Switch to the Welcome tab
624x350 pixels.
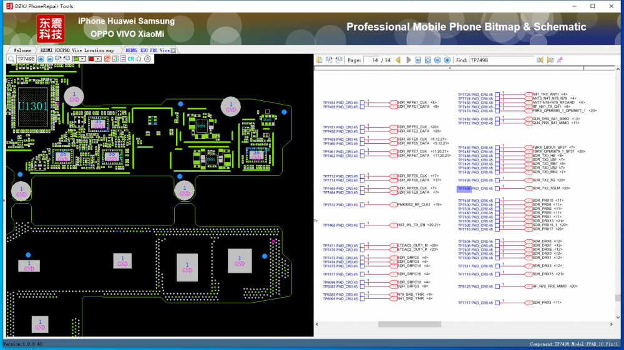point(22,50)
